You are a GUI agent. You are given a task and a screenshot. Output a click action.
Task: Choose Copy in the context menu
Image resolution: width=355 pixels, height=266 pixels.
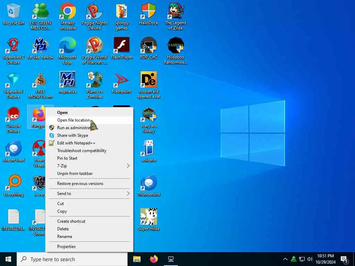tap(89, 211)
